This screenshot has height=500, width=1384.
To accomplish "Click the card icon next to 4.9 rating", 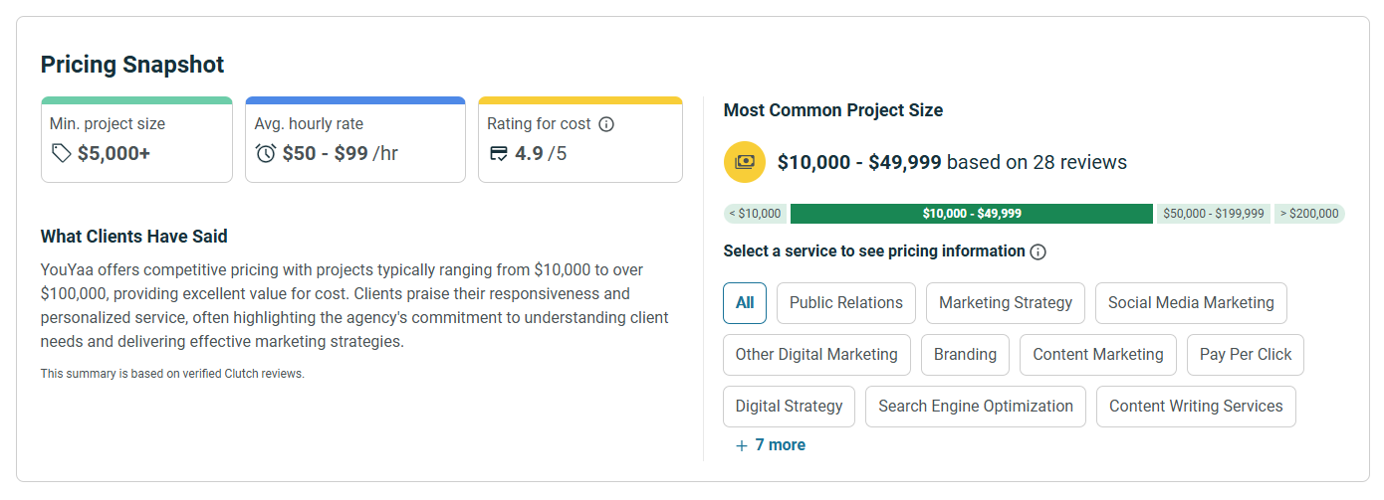I will coord(499,153).
